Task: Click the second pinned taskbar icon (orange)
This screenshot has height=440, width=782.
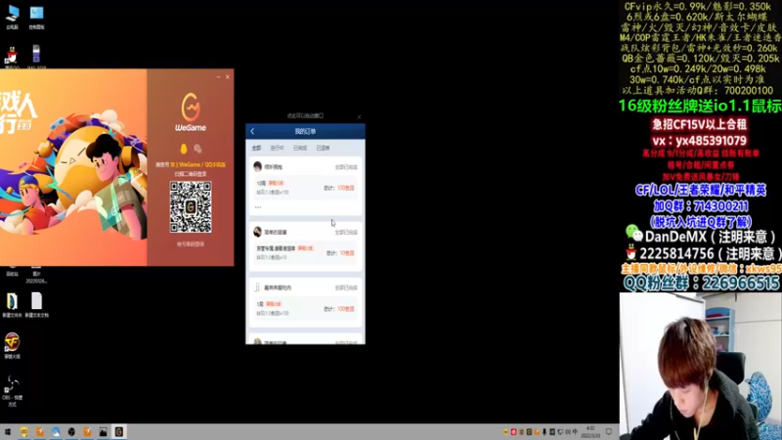Action: pyautogui.click(x=40, y=432)
